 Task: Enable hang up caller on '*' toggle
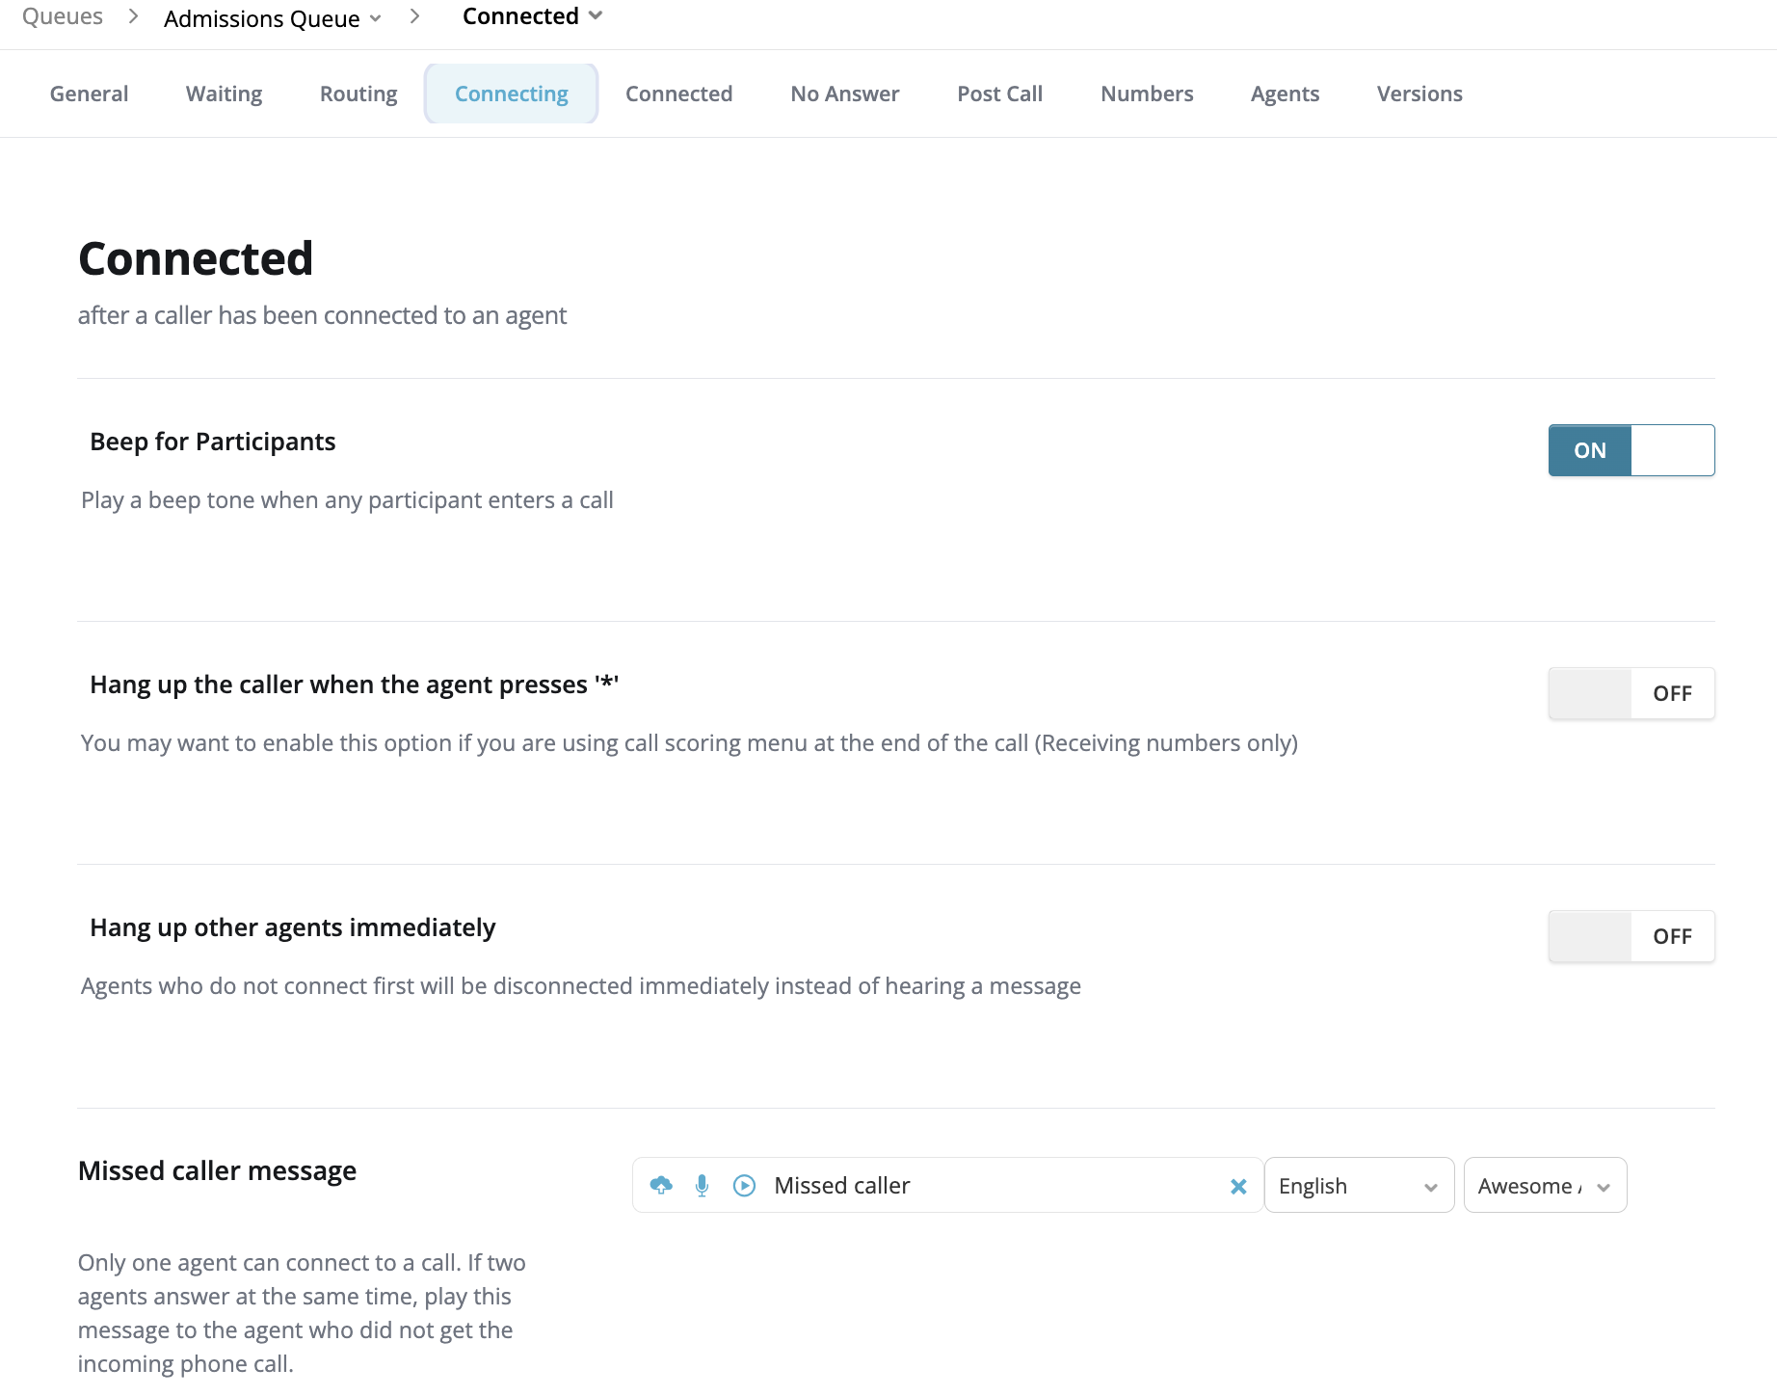click(1631, 693)
